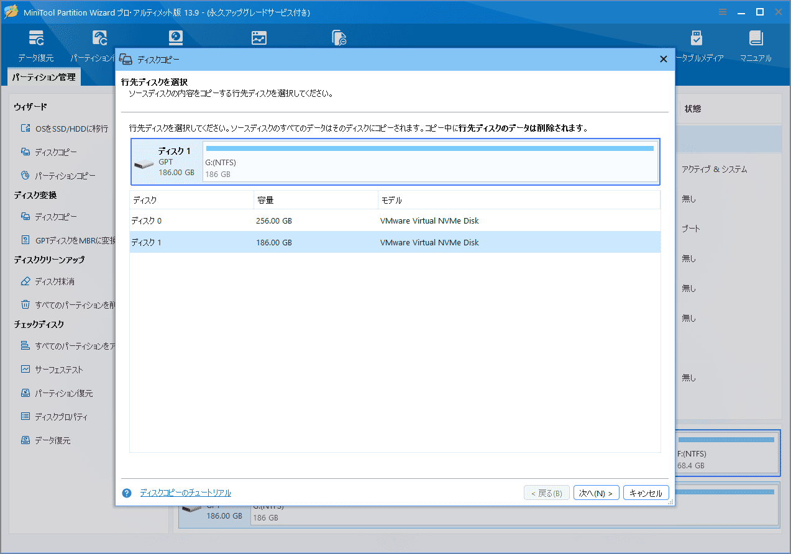Select the ディスク 1 row in the list
The height and width of the screenshot is (554, 791).
click(395, 242)
